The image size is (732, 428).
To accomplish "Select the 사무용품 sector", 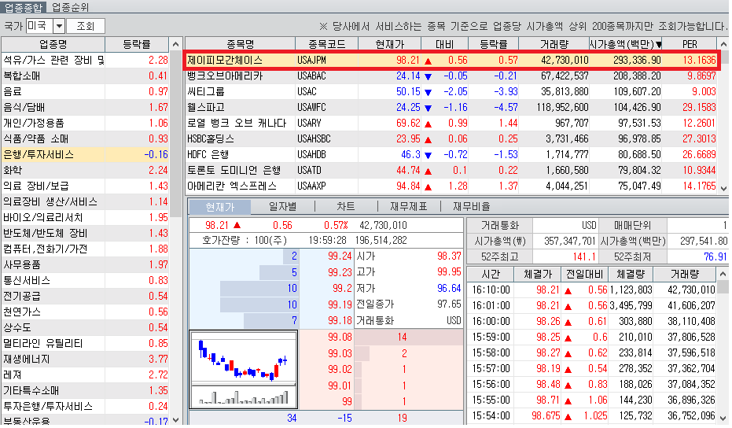I will [x=86, y=264].
